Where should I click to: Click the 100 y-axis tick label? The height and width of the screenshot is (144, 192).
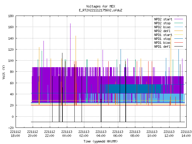click(x=11, y=61)
